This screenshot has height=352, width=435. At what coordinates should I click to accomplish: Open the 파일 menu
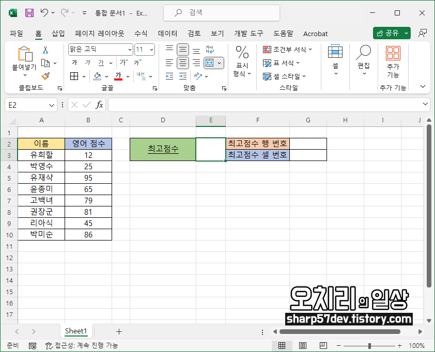pyautogui.click(x=17, y=34)
